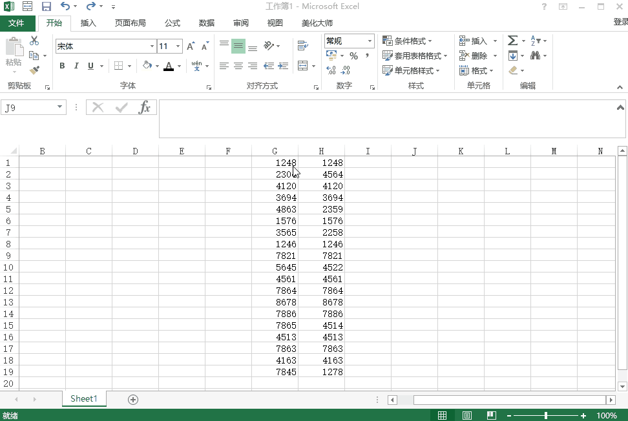Increase indent of cell contents
The width and height of the screenshot is (628, 421).
(283, 66)
